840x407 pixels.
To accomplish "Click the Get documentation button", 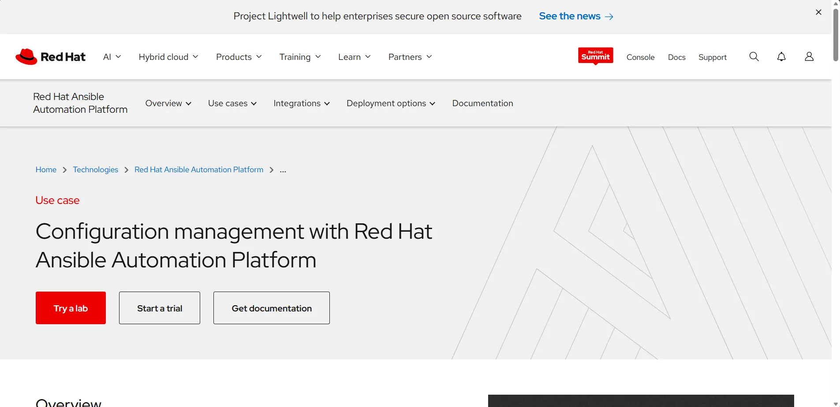I will (x=272, y=308).
